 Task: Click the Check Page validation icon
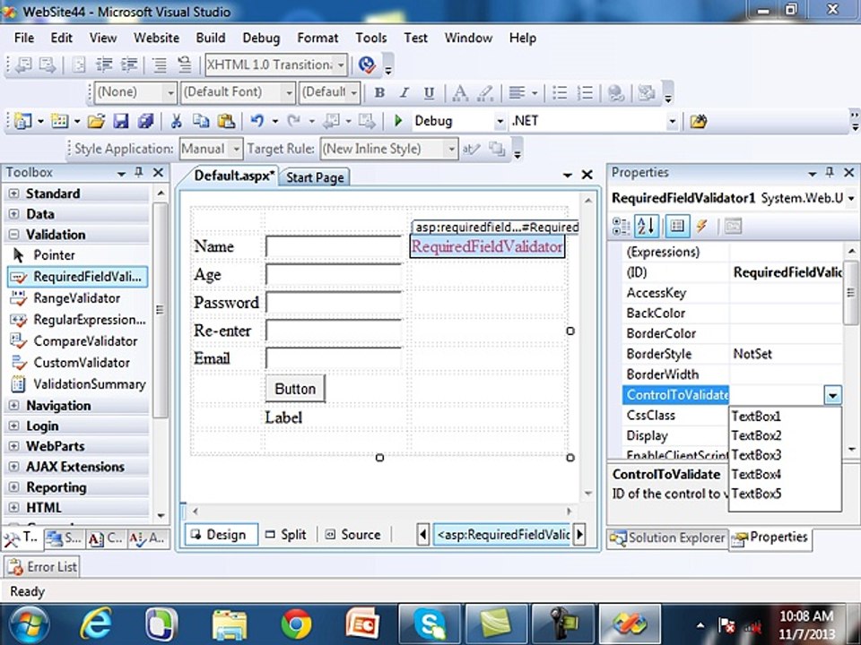(x=366, y=65)
